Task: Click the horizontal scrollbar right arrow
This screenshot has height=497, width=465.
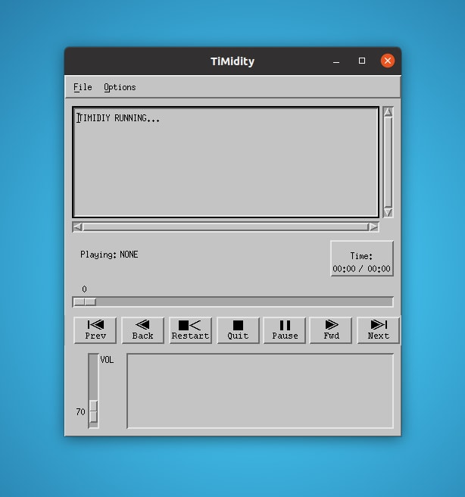Action: tap(374, 227)
